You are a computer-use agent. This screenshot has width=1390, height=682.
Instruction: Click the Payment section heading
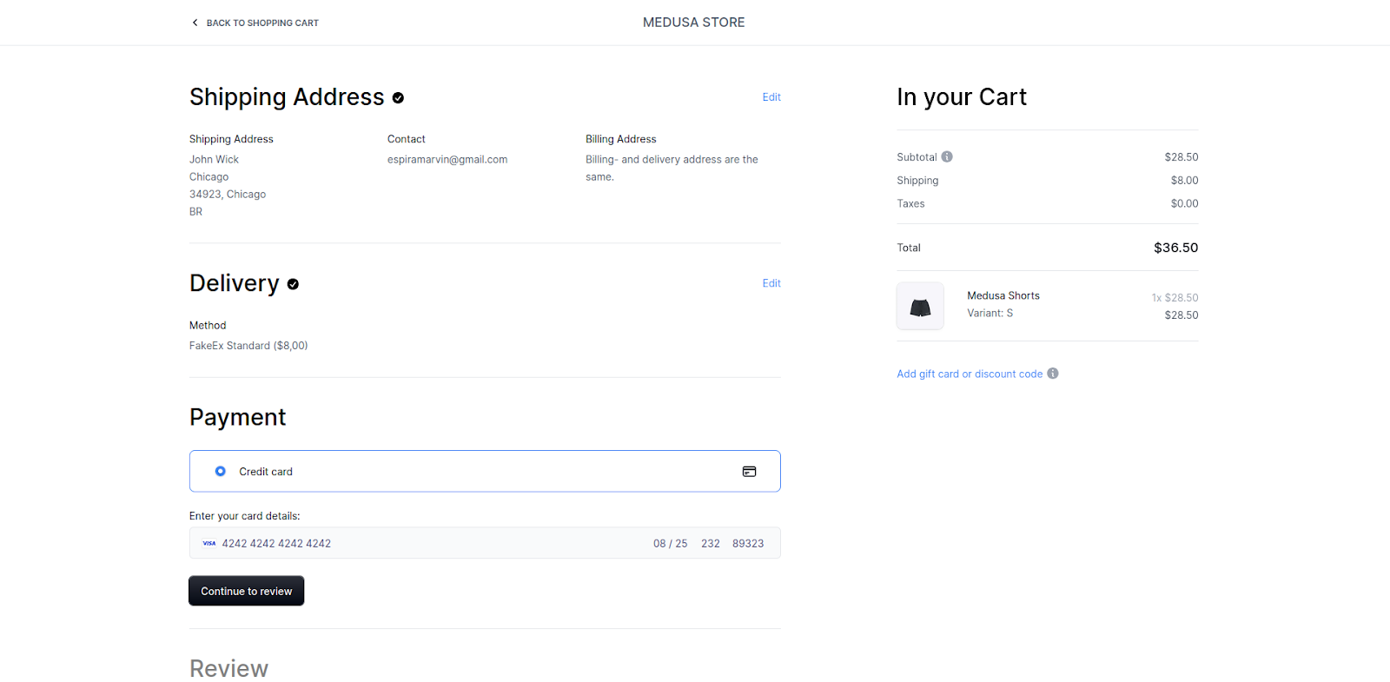click(237, 418)
